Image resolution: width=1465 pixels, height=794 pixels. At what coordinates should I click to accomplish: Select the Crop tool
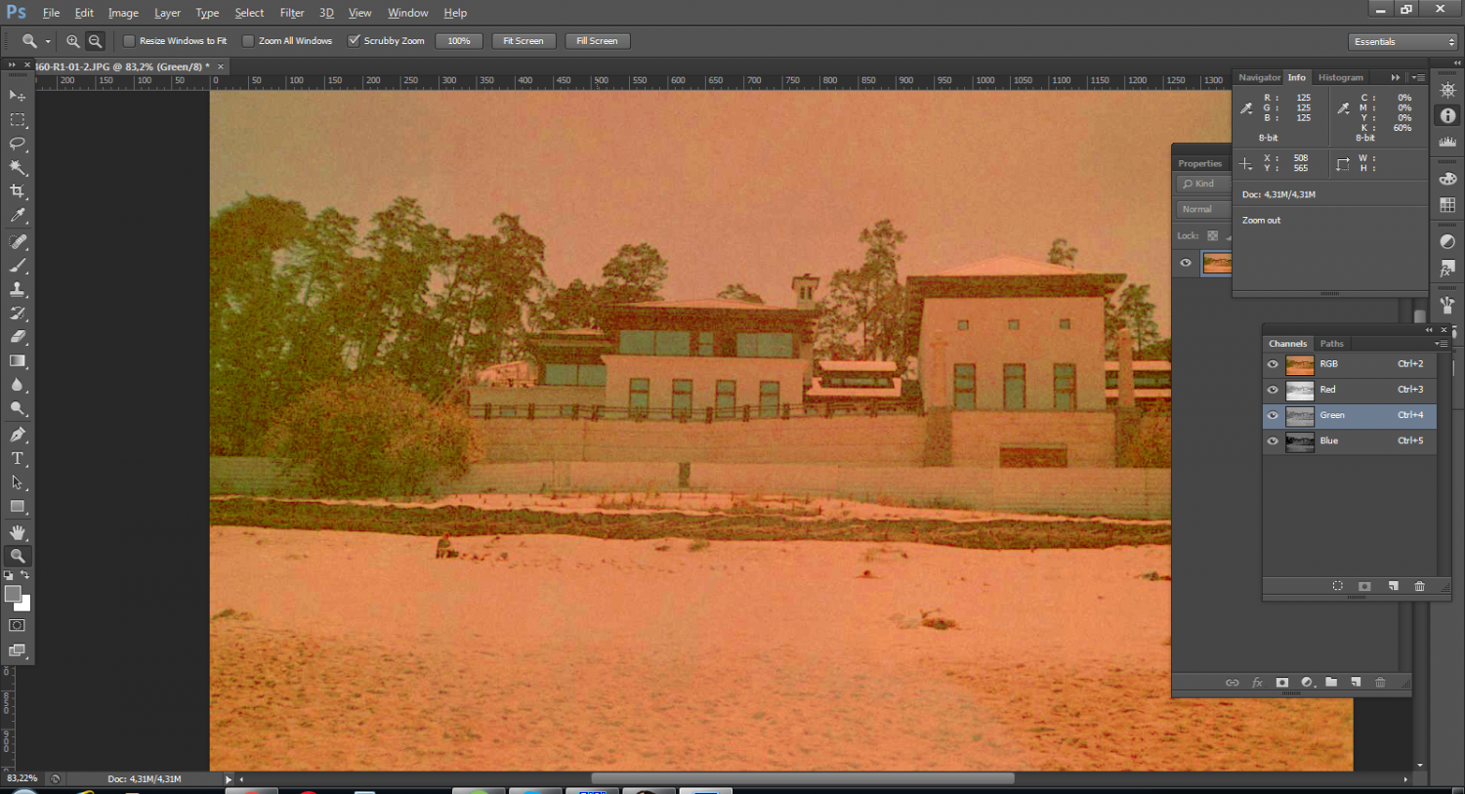[x=18, y=191]
